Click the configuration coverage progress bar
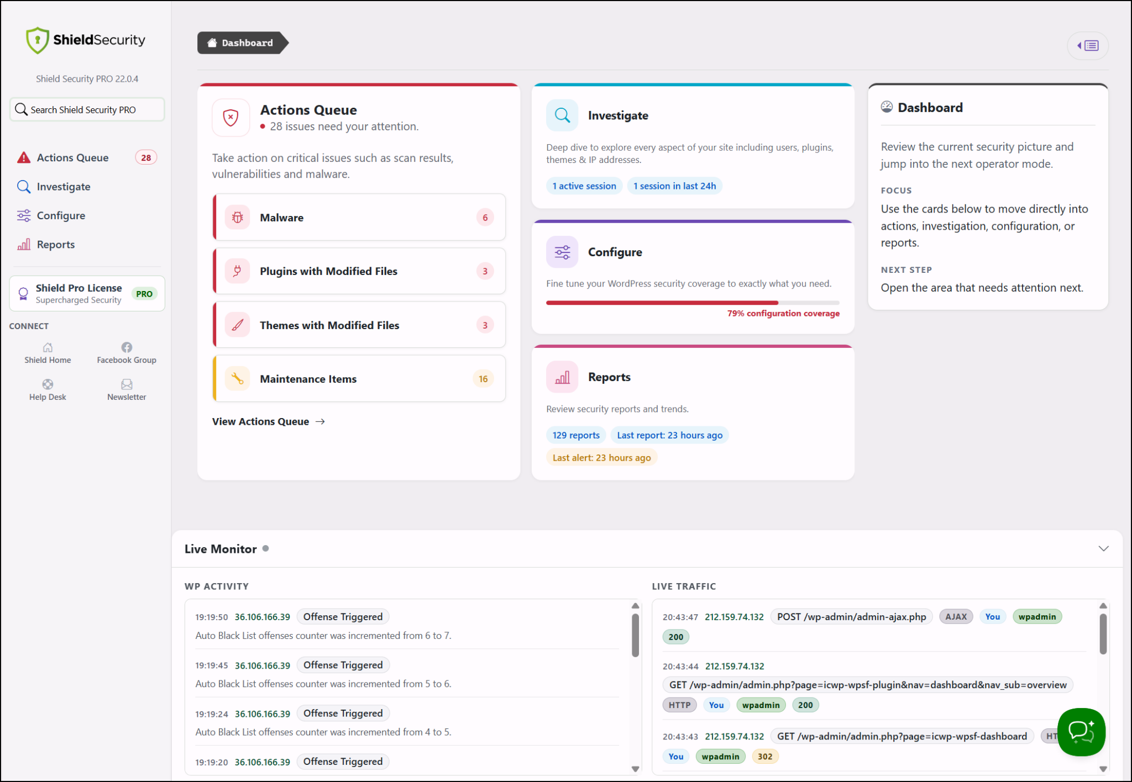 (693, 303)
